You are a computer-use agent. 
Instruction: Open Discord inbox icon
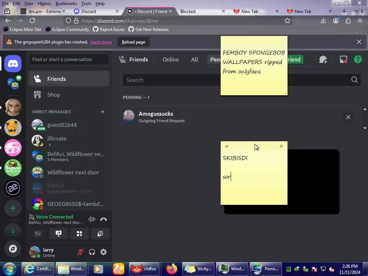(344, 59)
